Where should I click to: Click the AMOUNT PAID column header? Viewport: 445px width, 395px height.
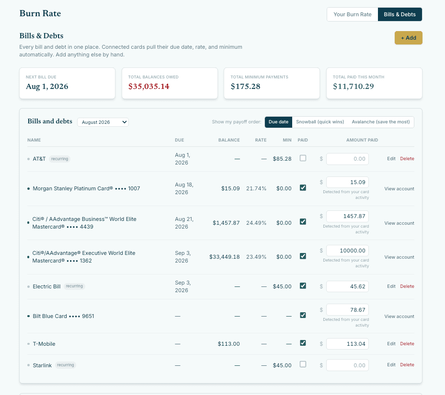(x=362, y=140)
